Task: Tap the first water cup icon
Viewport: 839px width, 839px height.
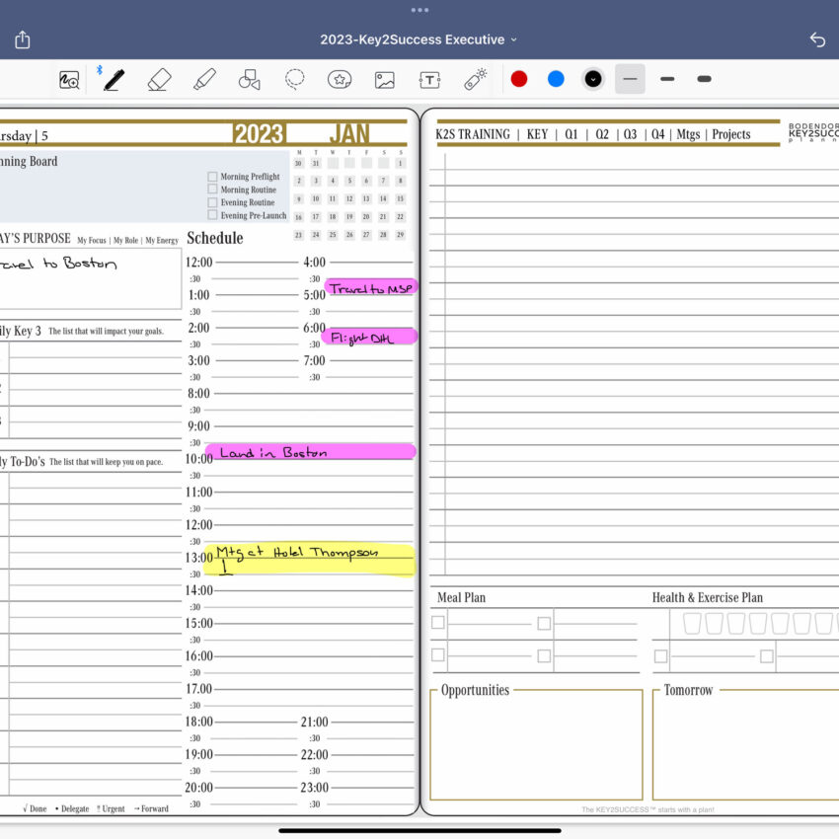Action: [692, 624]
